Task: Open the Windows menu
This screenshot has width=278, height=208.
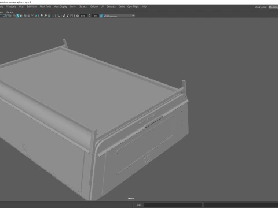Action: coord(11,6)
